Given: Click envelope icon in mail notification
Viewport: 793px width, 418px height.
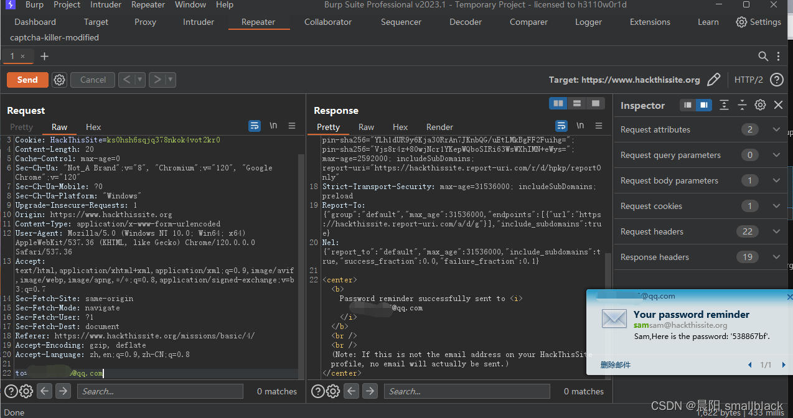Looking at the screenshot, I should pyautogui.click(x=614, y=319).
